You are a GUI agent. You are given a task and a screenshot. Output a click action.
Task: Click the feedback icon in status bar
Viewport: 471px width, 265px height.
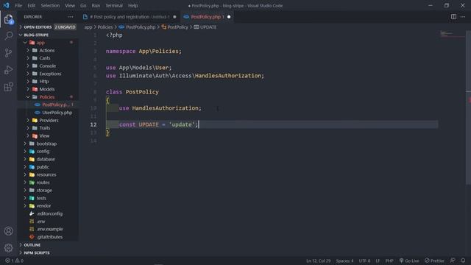click(453, 261)
